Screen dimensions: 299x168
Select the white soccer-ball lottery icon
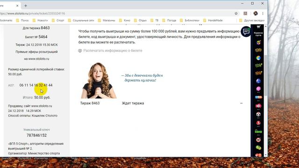coord(258,114)
